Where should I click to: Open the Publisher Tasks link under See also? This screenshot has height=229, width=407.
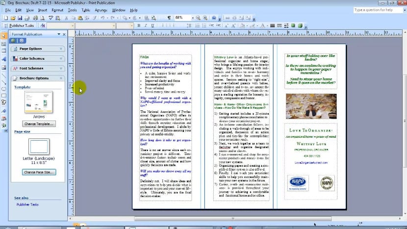pos(27,204)
